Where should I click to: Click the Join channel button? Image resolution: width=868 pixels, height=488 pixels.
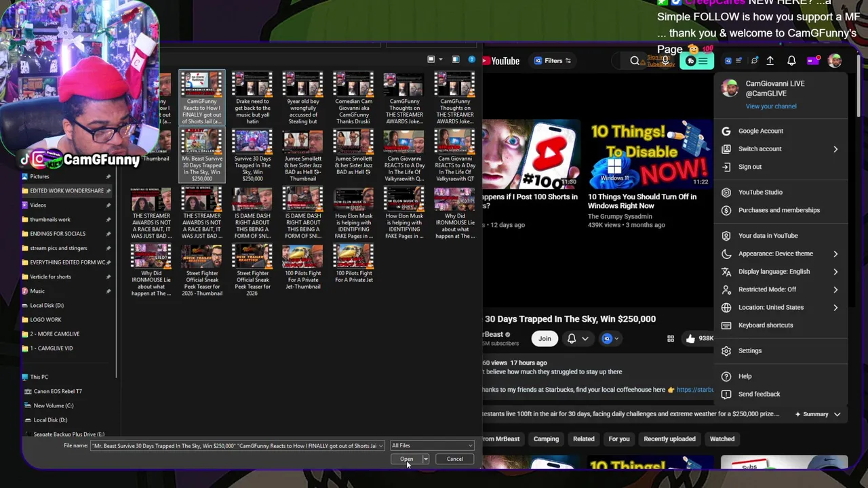[545, 338]
